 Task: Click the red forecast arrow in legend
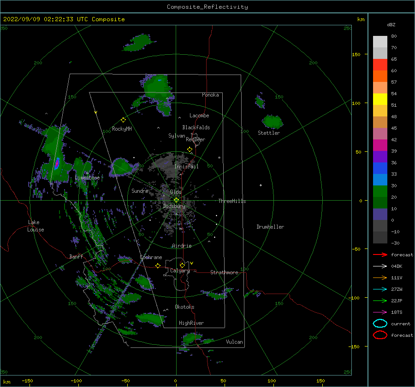coord(380,254)
